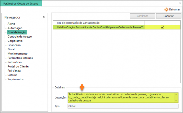Click the Navegador panel title

pyautogui.click(x=12, y=17)
